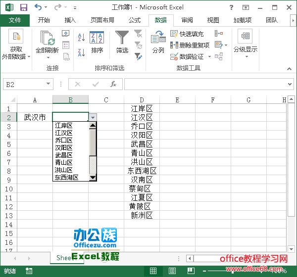Switch to the 公式 (Formulas) ribbon tab
The height and width of the screenshot is (277, 297).
point(134,20)
